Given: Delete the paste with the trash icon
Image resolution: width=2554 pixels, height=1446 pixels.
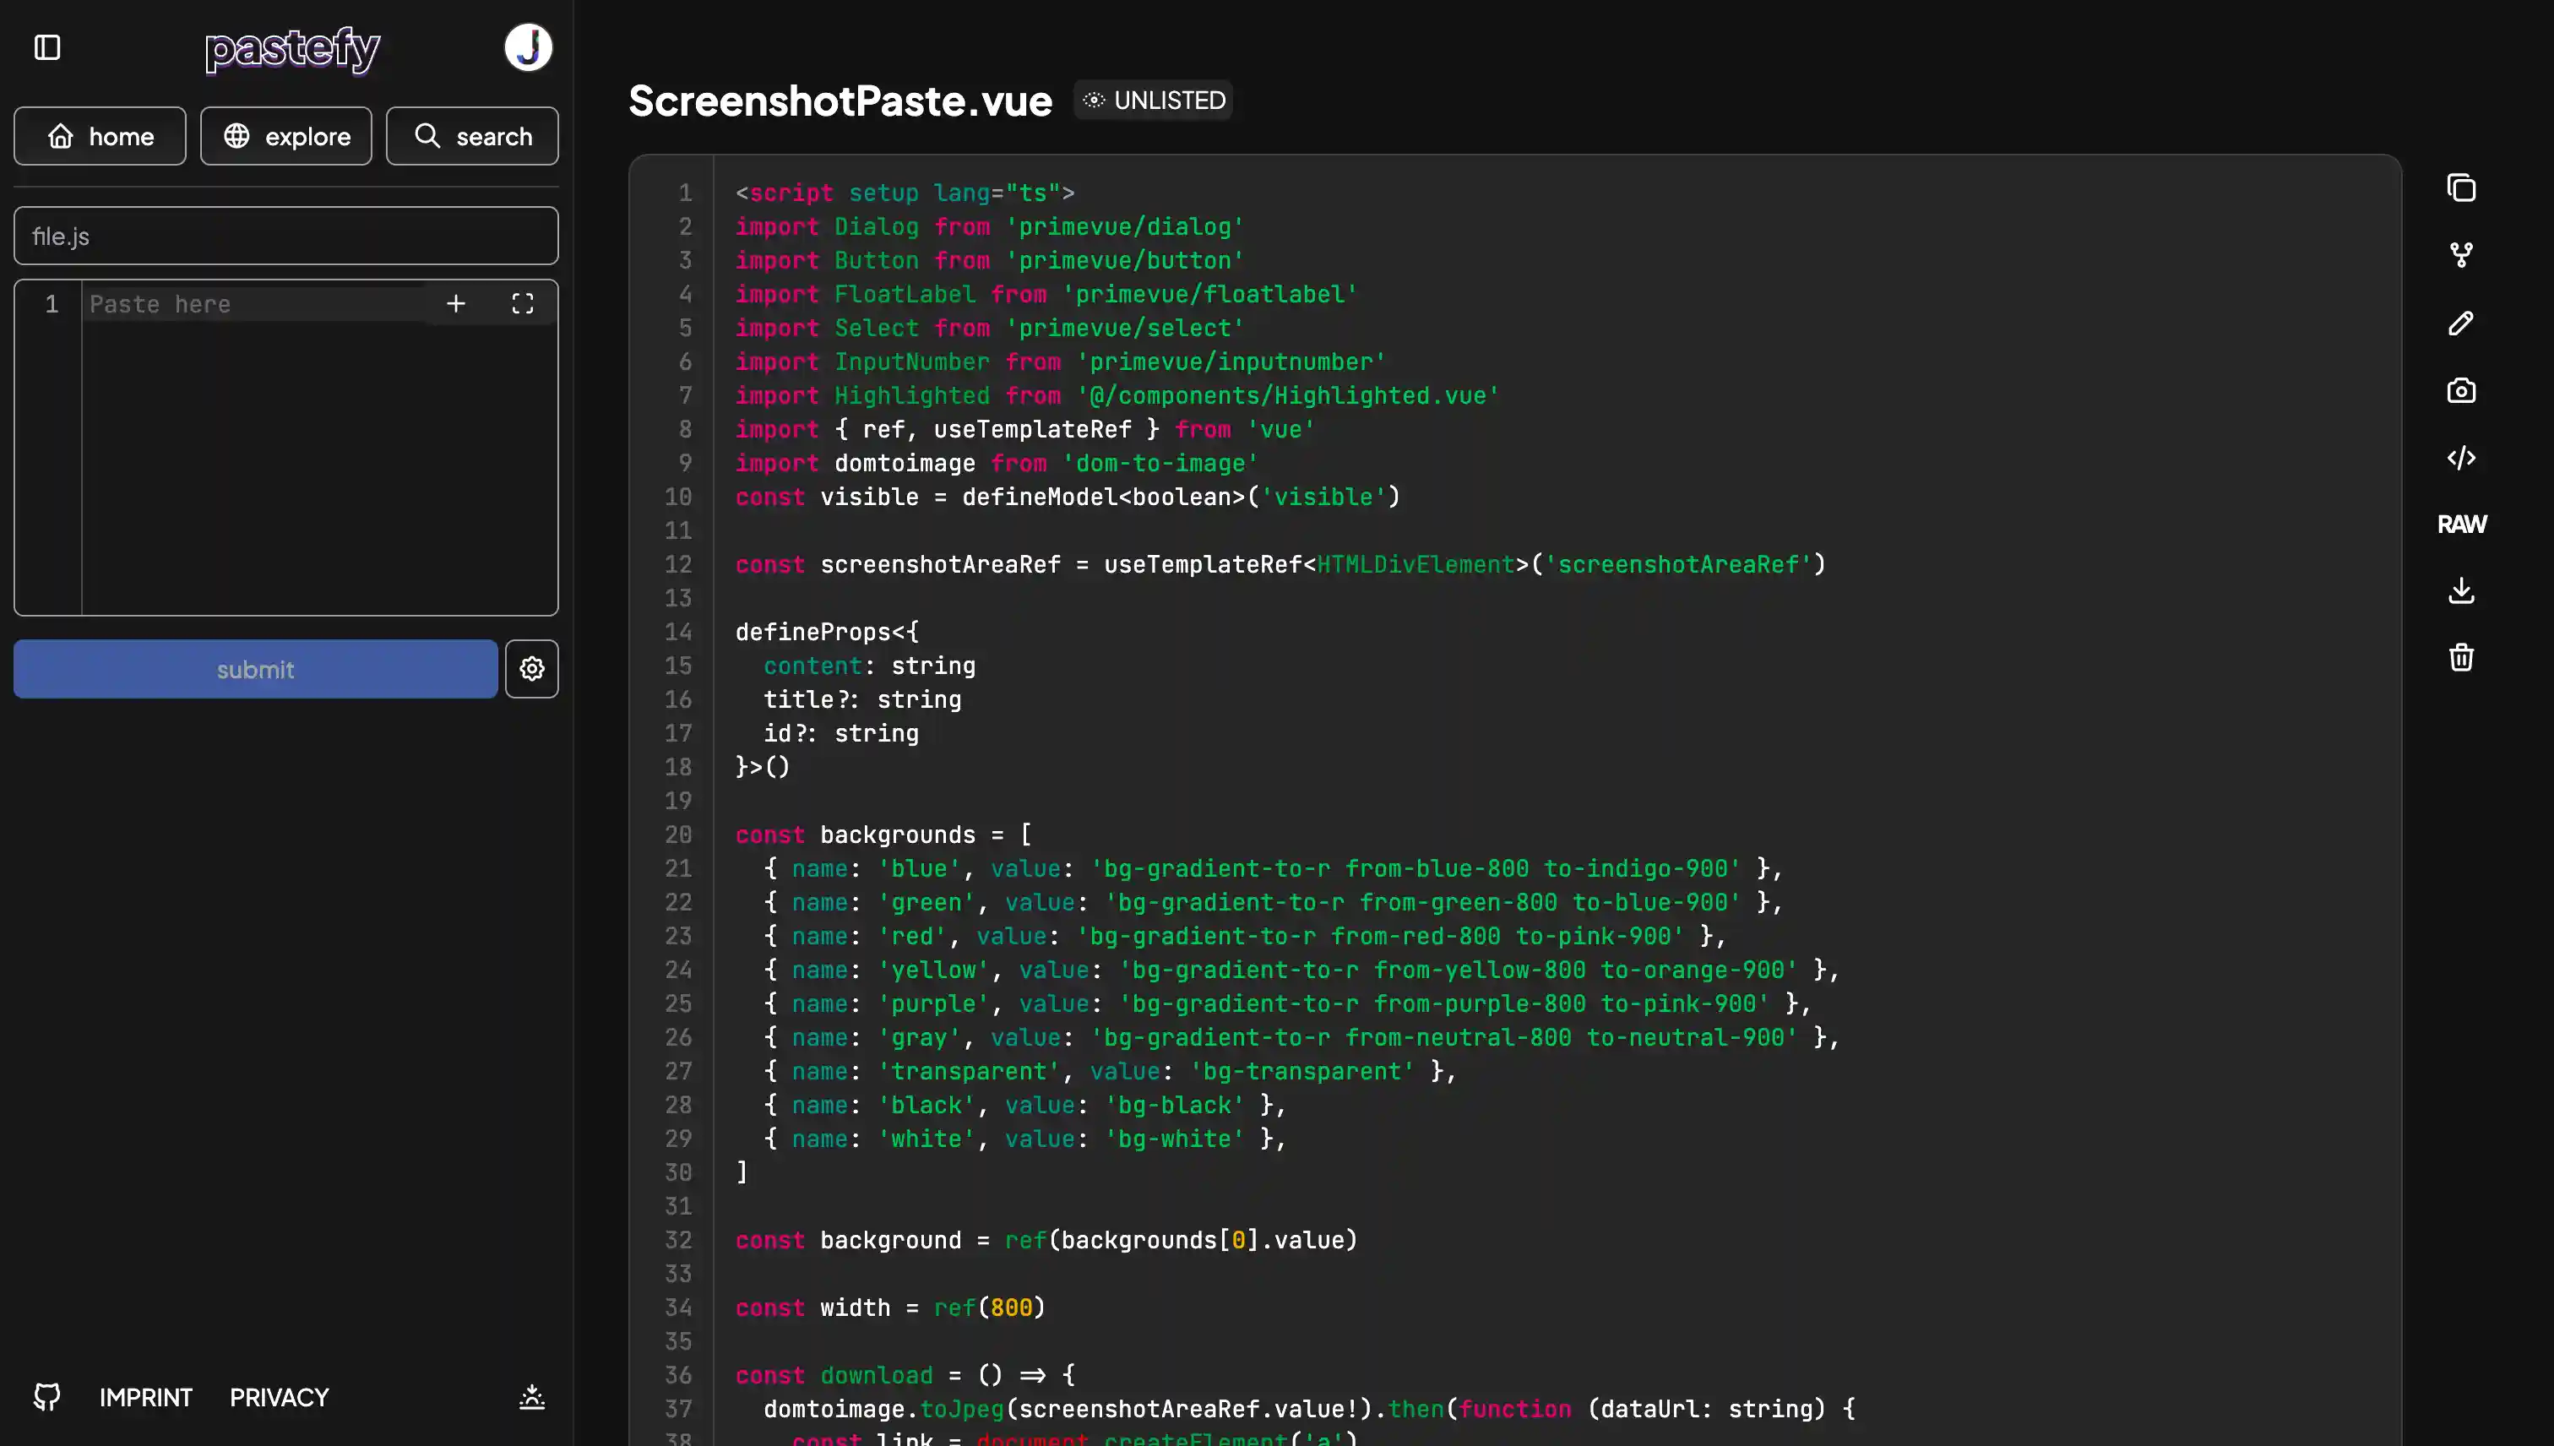Looking at the screenshot, I should (x=2460, y=657).
